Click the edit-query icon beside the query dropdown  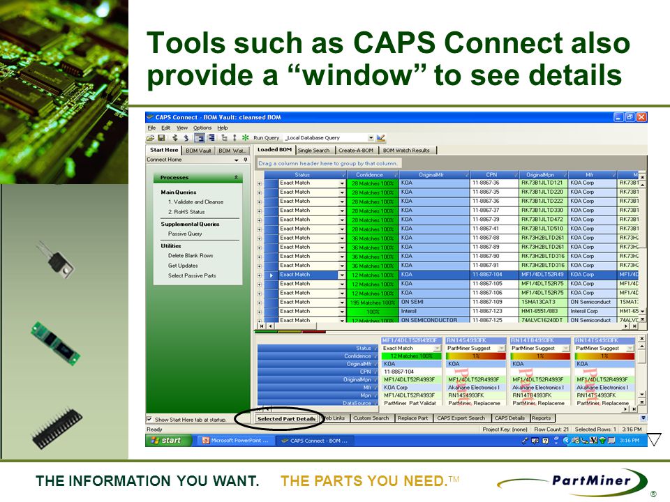point(381,138)
